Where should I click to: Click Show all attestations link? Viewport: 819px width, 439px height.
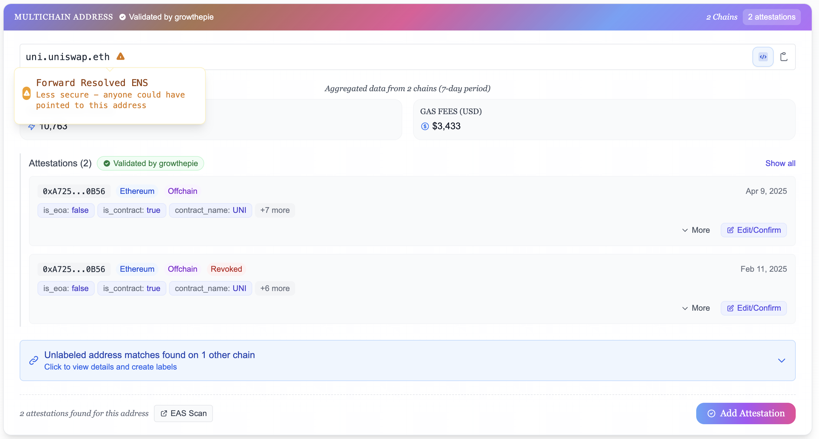click(x=780, y=163)
